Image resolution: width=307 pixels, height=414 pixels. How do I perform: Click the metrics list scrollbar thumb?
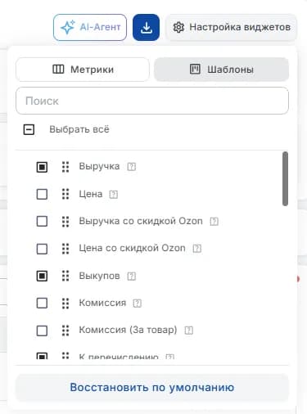285,178
